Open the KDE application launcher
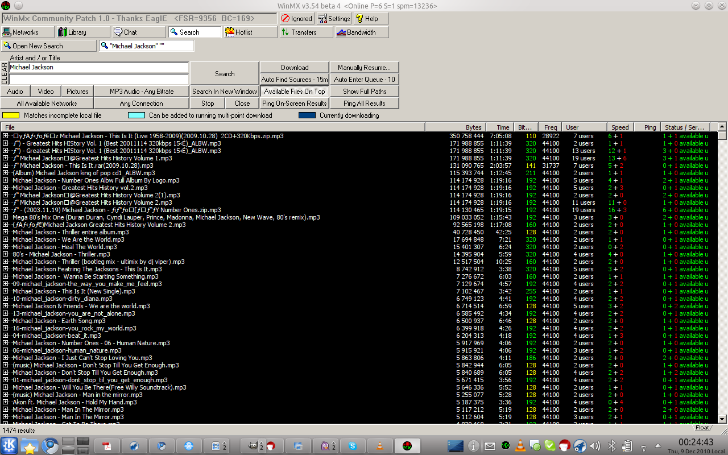728x455 pixels. pos(10,446)
